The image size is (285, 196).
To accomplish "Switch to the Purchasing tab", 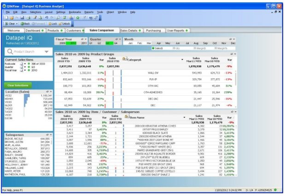I will pyautogui.click(x=153, y=30).
